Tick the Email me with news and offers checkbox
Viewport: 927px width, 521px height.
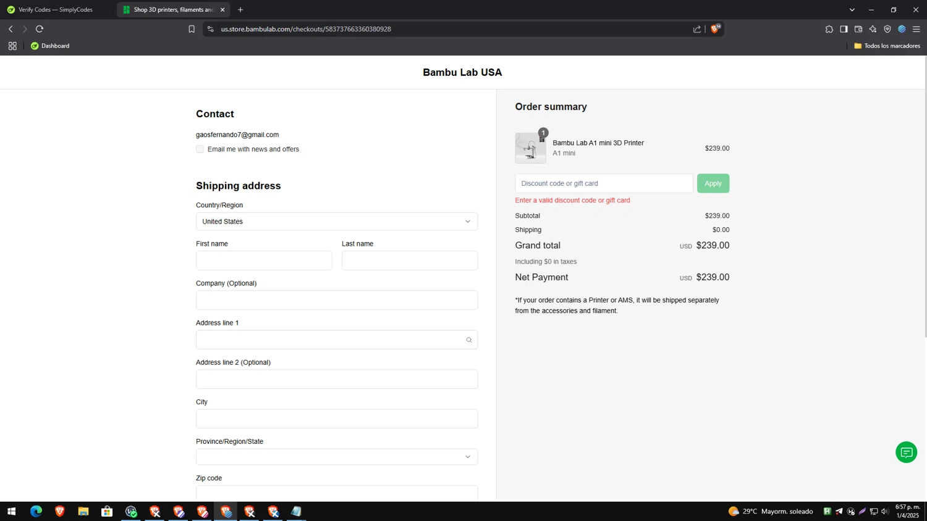(200, 149)
